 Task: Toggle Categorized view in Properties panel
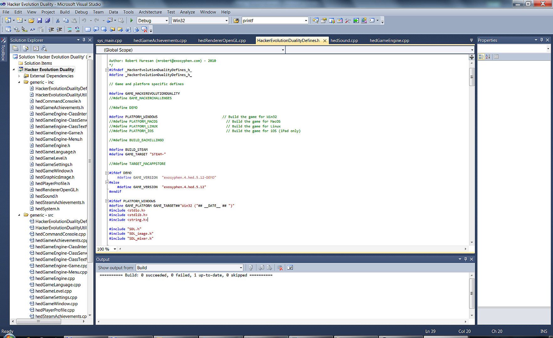481,57
